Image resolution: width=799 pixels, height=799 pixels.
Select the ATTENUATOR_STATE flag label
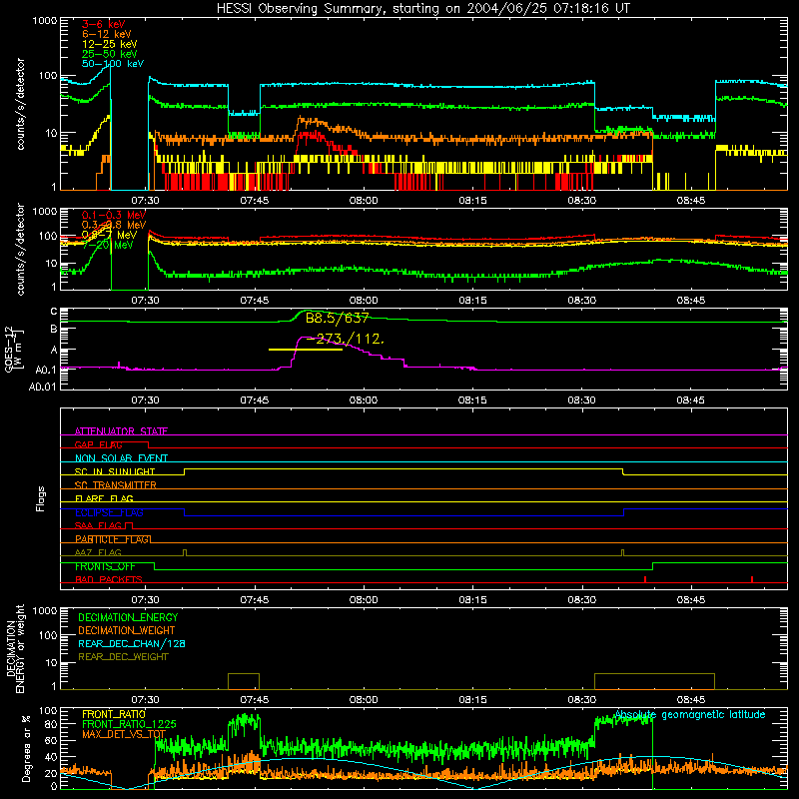pyautogui.click(x=121, y=431)
